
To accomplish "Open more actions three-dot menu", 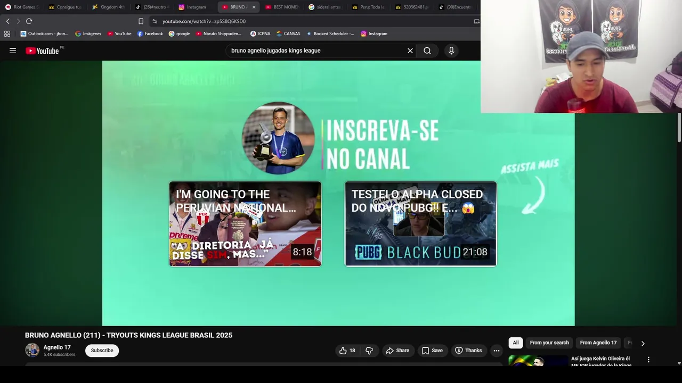I will pyautogui.click(x=497, y=351).
